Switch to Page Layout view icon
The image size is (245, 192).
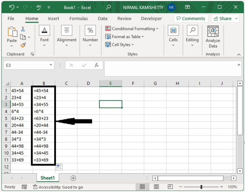pyautogui.click(x=156, y=186)
